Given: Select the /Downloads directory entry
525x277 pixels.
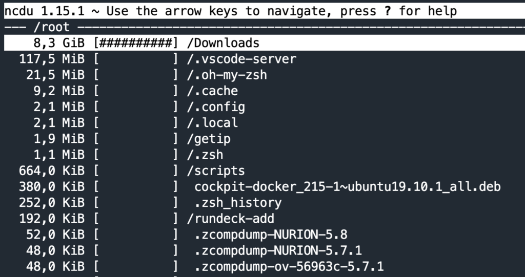Looking at the screenshot, I should pyautogui.click(x=223, y=43).
